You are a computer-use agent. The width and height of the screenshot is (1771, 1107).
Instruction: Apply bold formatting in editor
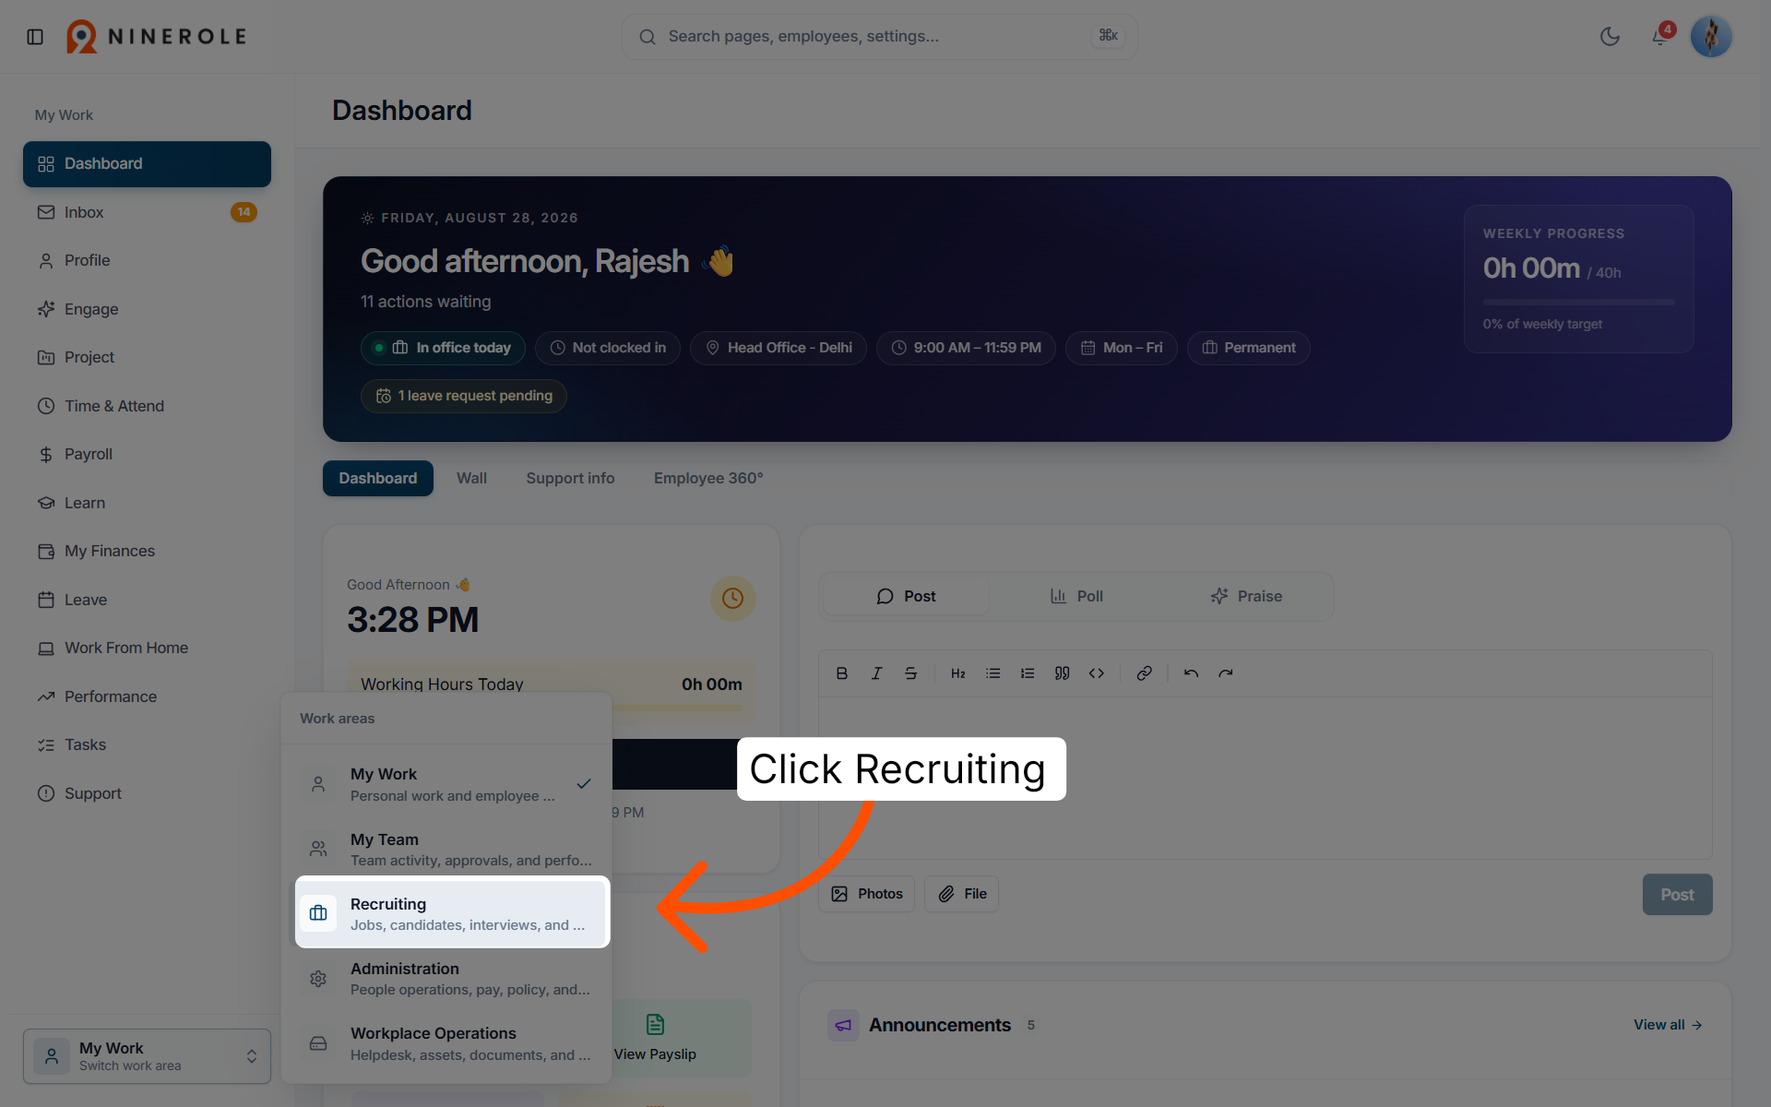tap(841, 673)
